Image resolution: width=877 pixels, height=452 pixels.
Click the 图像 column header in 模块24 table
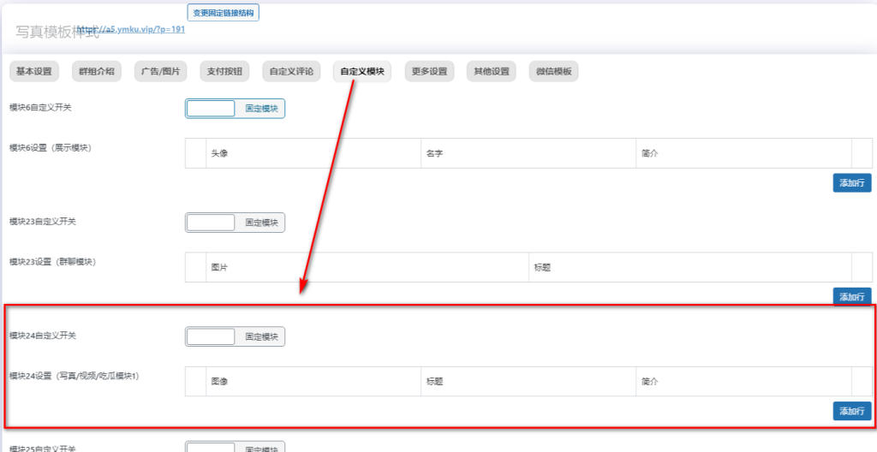coord(219,382)
